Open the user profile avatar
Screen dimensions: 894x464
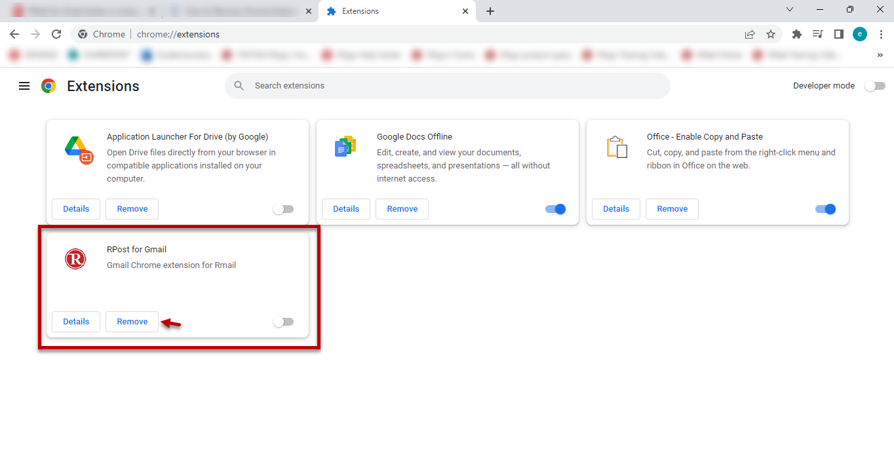pyautogui.click(x=859, y=34)
